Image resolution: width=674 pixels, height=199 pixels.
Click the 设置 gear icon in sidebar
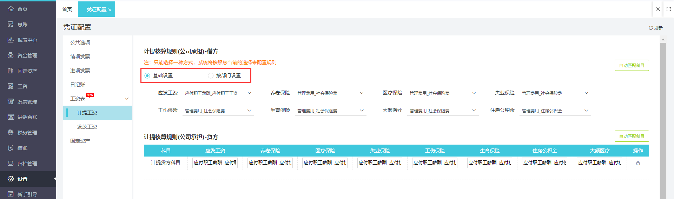tap(11, 179)
